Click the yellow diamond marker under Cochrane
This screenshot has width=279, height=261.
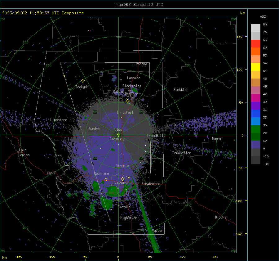pos(106,179)
